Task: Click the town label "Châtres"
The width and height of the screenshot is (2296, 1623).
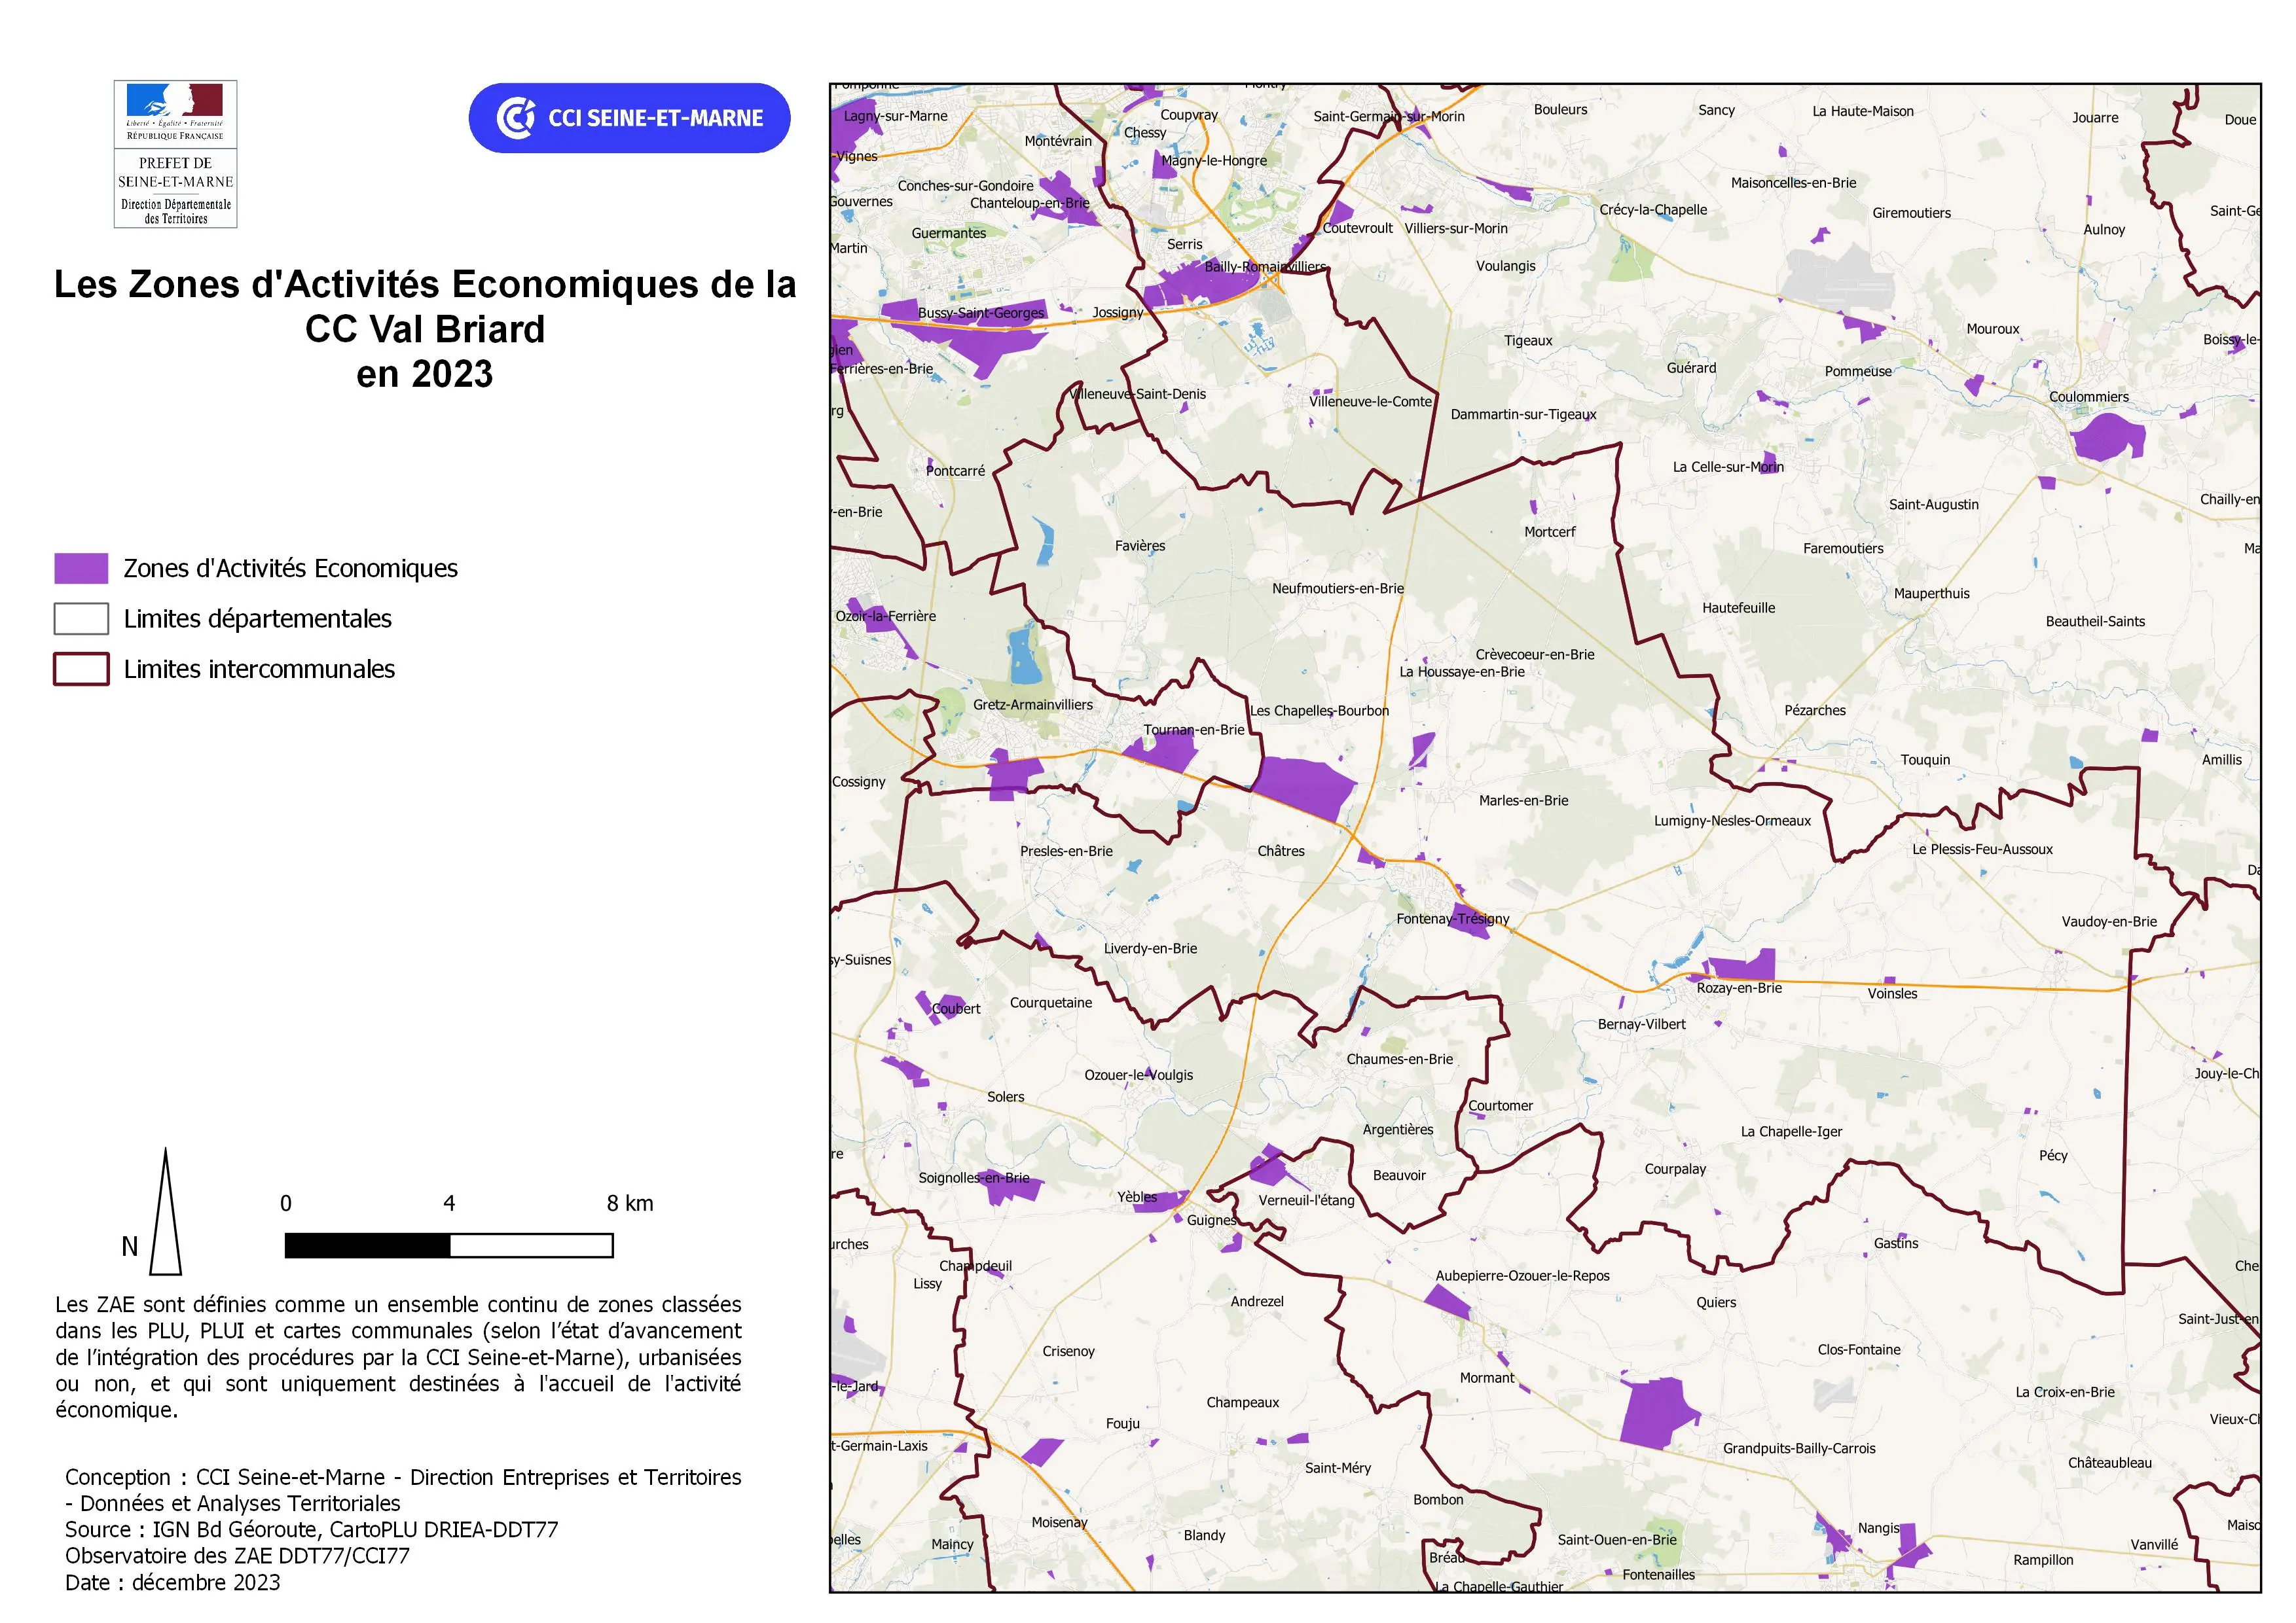Action: (1281, 851)
